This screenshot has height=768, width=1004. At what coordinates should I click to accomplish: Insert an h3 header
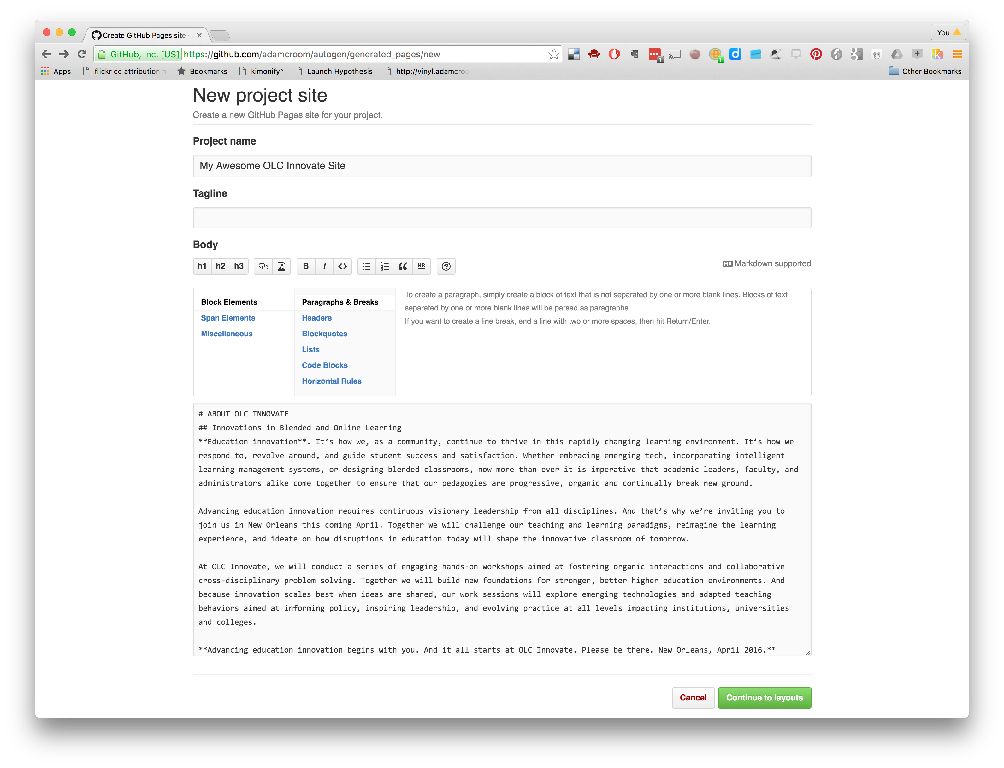(239, 266)
